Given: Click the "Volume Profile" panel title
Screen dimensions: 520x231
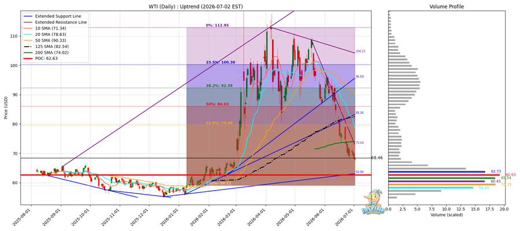Looking at the screenshot, I should [x=447, y=6].
